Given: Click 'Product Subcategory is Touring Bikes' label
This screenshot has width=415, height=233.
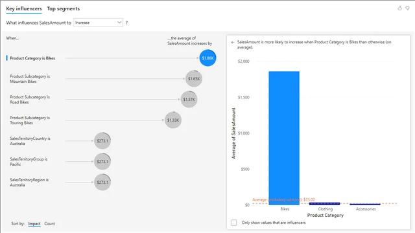Looking at the screenshot, I should point(30,120).
